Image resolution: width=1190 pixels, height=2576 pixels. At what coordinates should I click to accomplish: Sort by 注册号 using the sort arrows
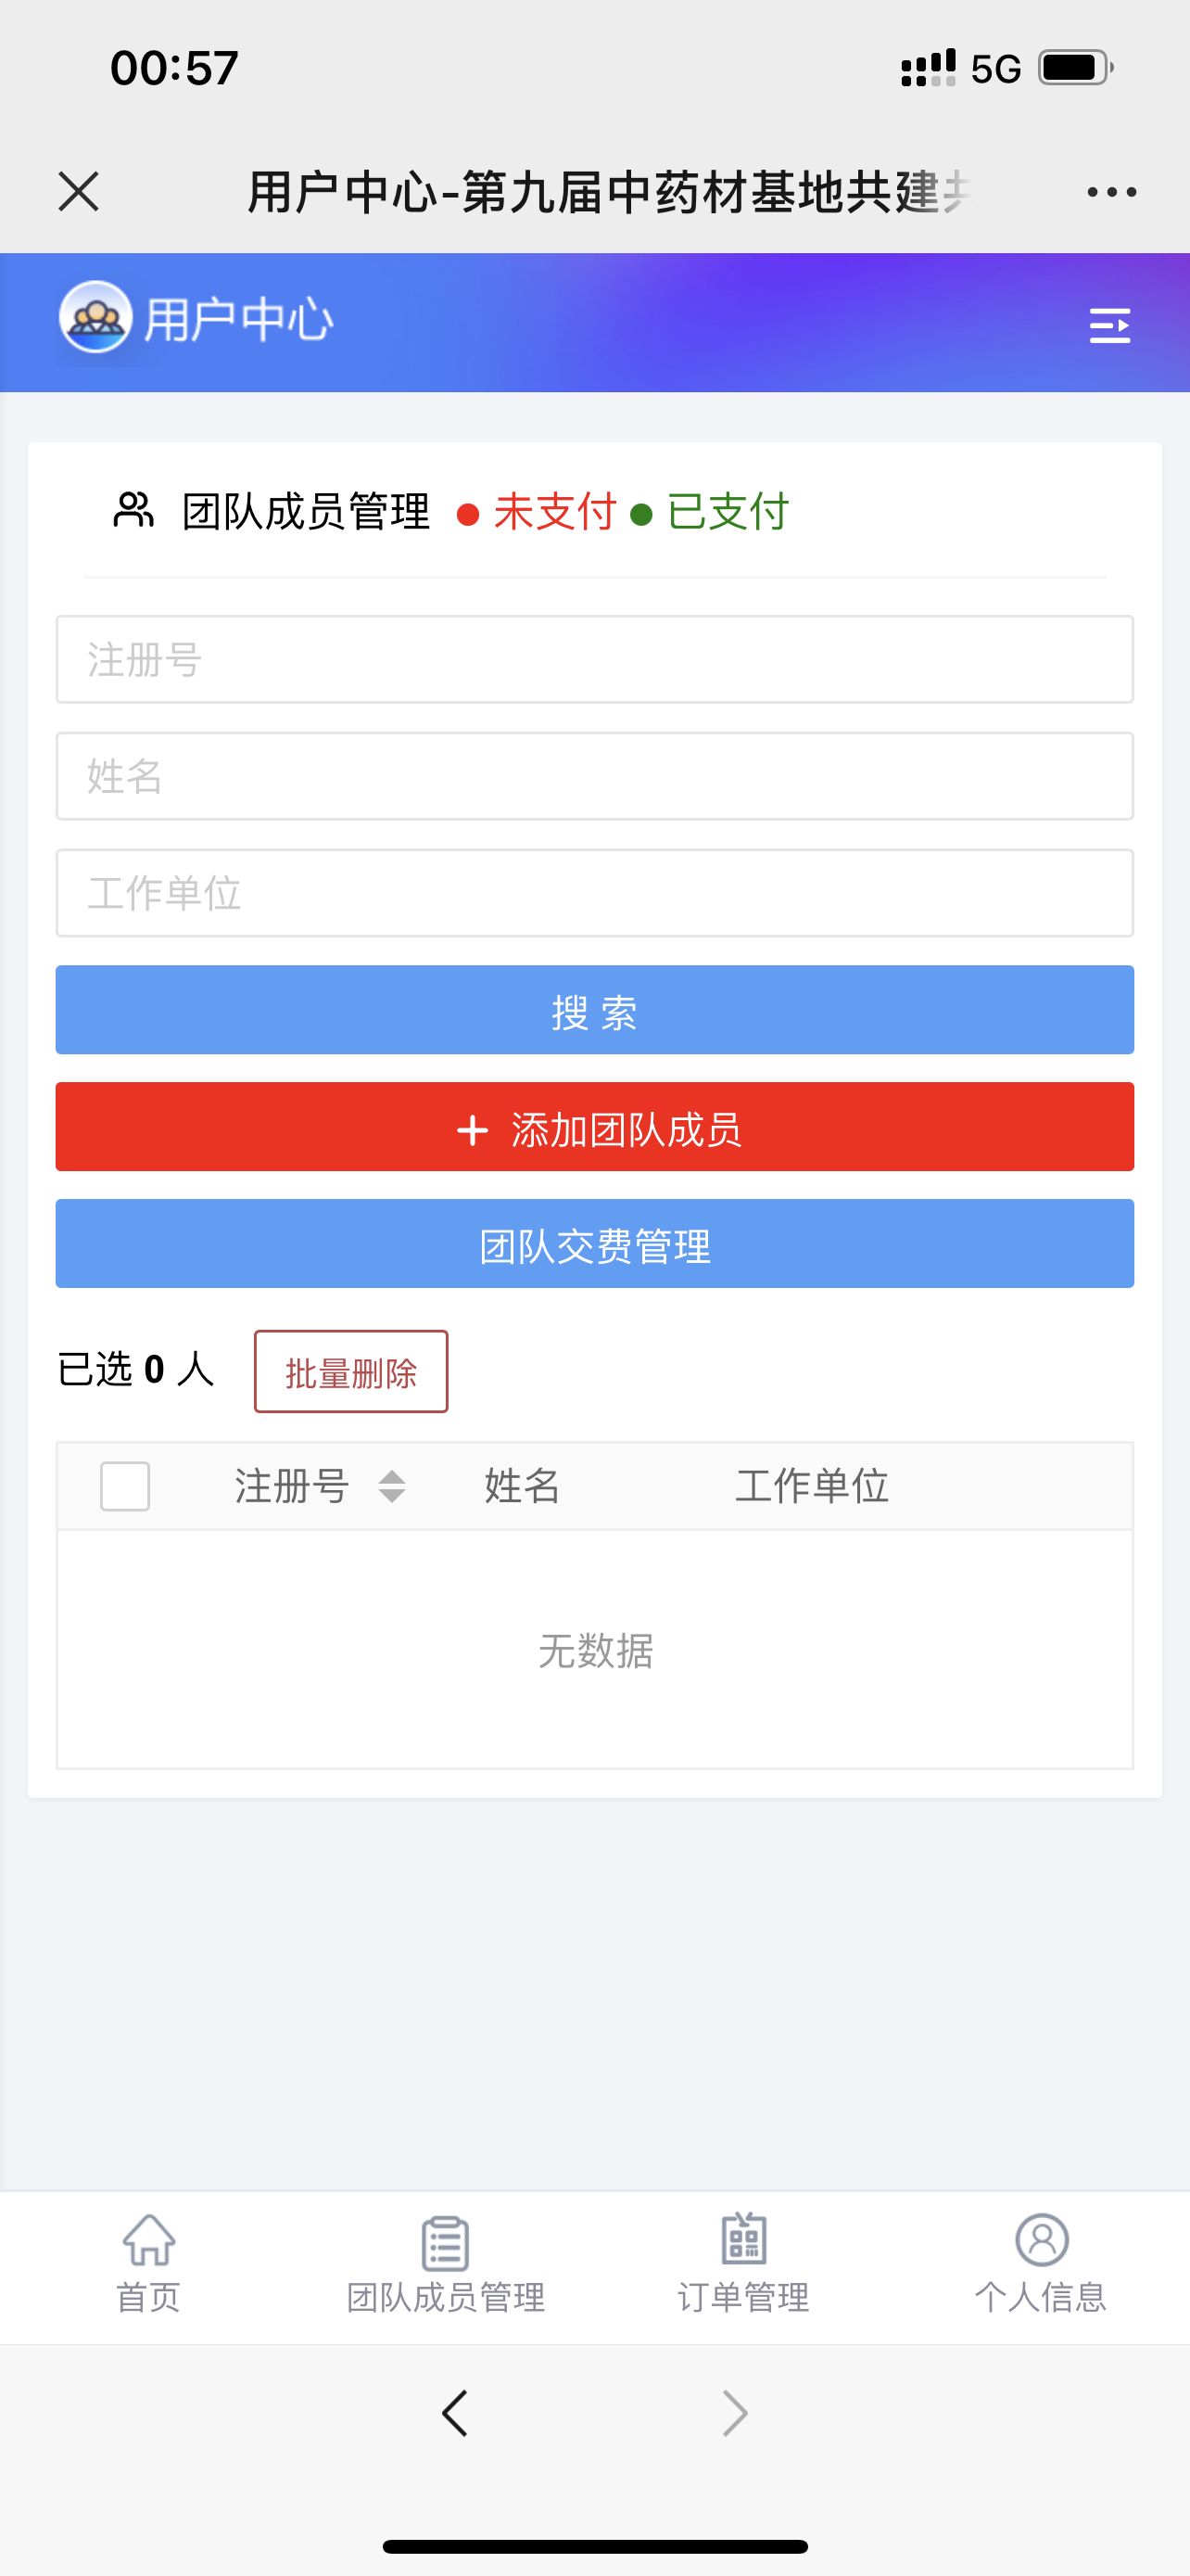pyautogui.click(x=392, y=1487)
